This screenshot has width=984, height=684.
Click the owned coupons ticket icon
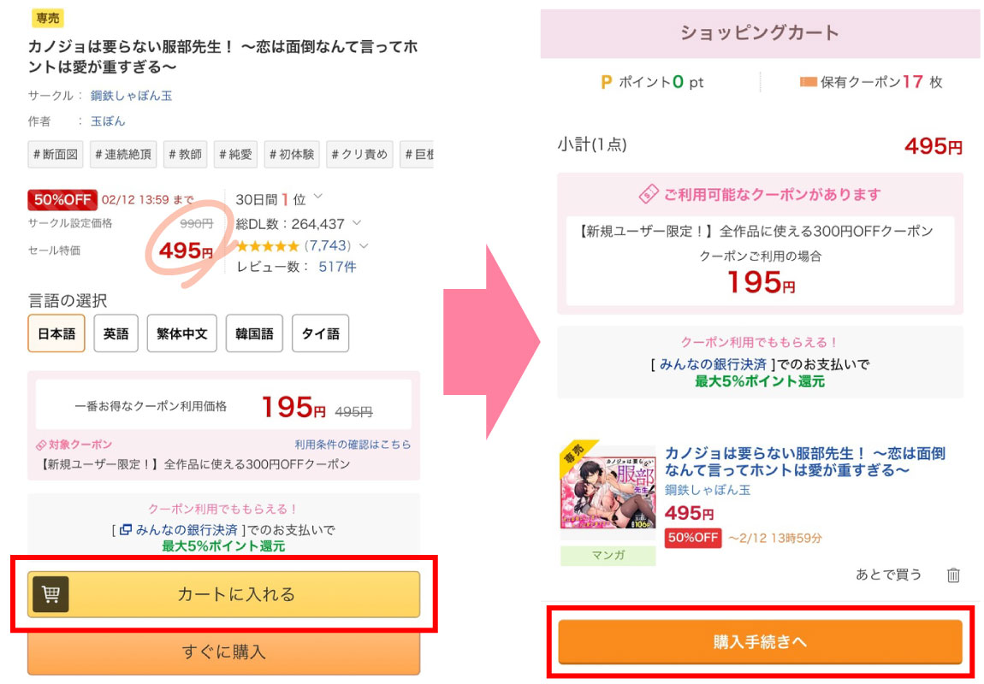point(809,82)
